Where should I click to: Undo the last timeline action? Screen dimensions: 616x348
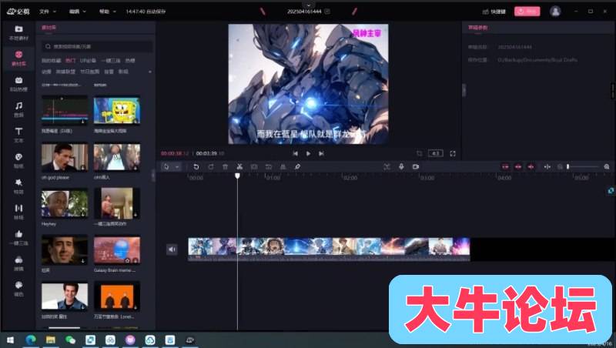[x=196, y=166]
